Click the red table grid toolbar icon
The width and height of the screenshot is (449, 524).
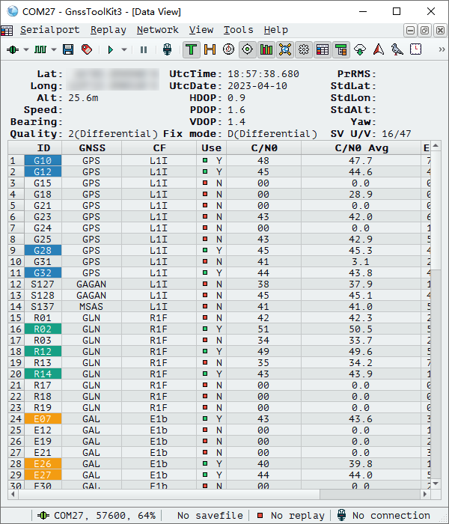(323, 49)
